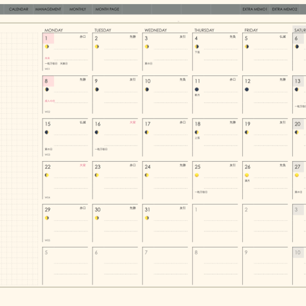This screenshot has width=306, height=306.
Task: Click the pink rokuyo label on day 16
Action: click(x=132, y=122)
